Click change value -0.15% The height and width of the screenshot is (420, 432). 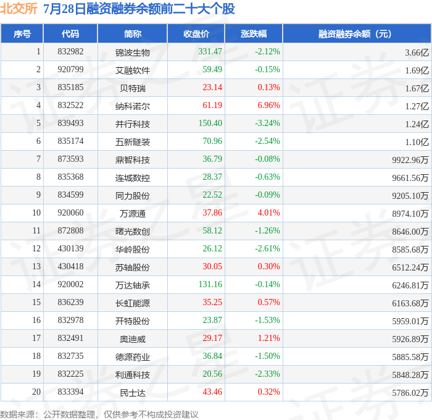[267, 70]
